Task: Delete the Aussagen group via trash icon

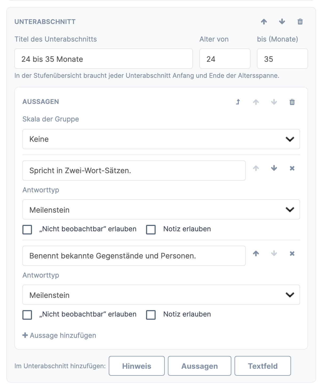Action: pos(292,102)
